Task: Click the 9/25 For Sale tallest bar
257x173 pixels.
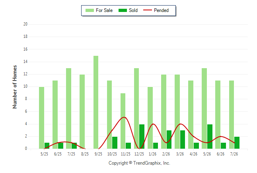Action: coord(96,102)
